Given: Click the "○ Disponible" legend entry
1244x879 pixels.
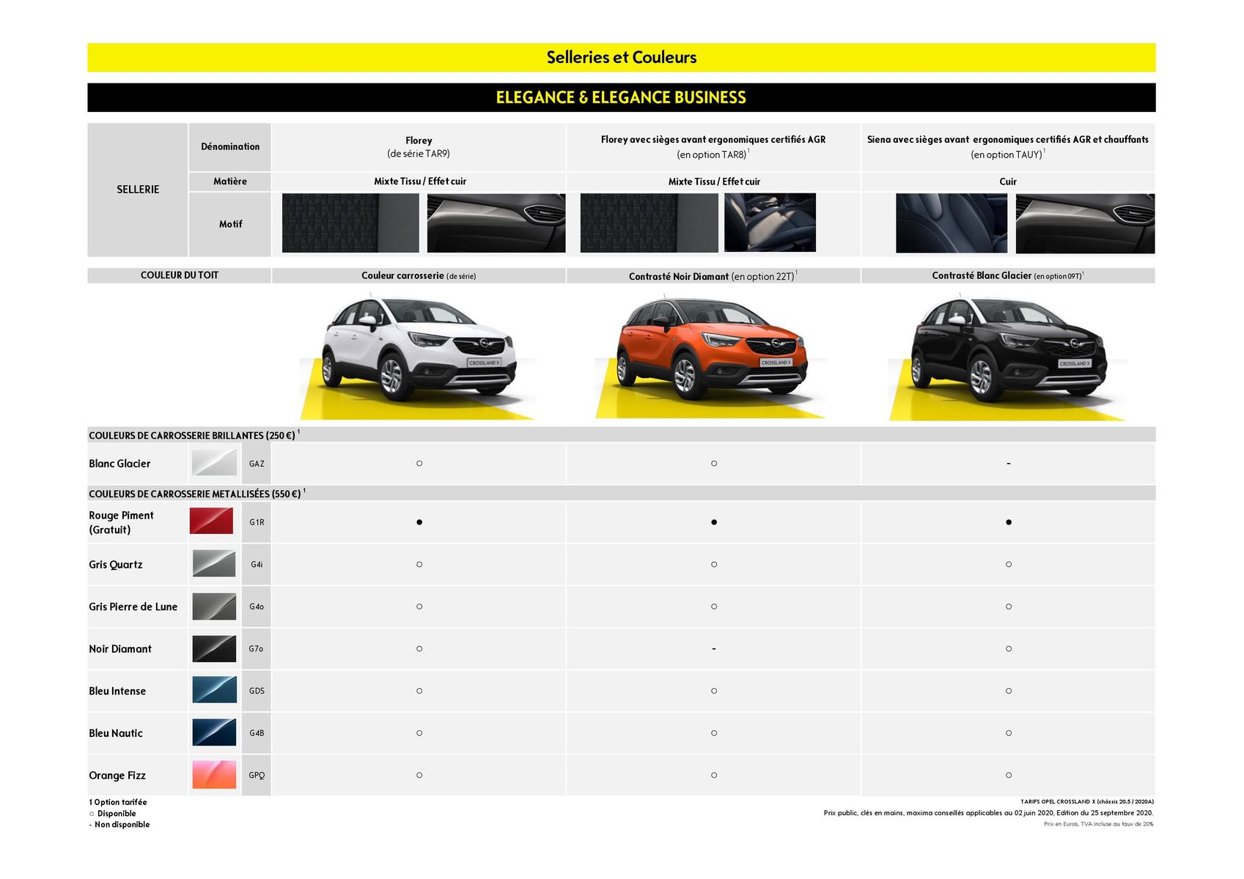Looking at the screenshot, I should [113, 813].
